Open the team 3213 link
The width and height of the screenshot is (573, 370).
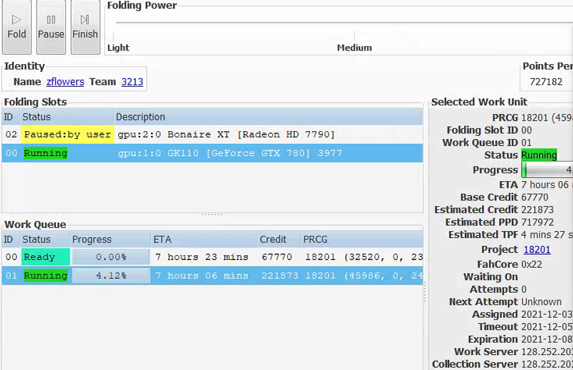[133, 82]
